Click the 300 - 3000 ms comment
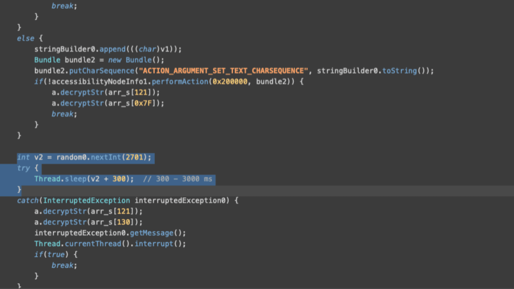Screen dimensions: 514x289 pyautogui.click(x=178, y=179)
